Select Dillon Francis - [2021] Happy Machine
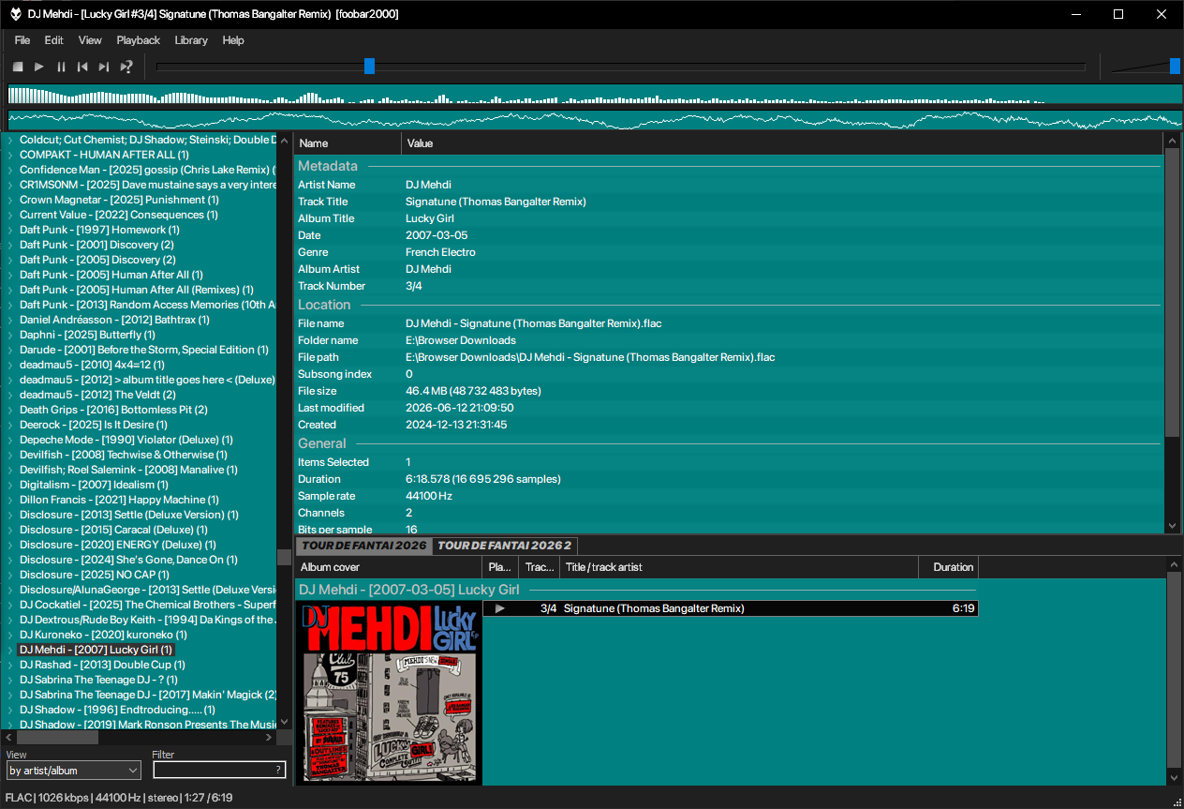The image size is (1184, 809). coord(119,500)
